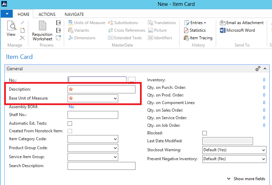Expand Show more fields

246,179
